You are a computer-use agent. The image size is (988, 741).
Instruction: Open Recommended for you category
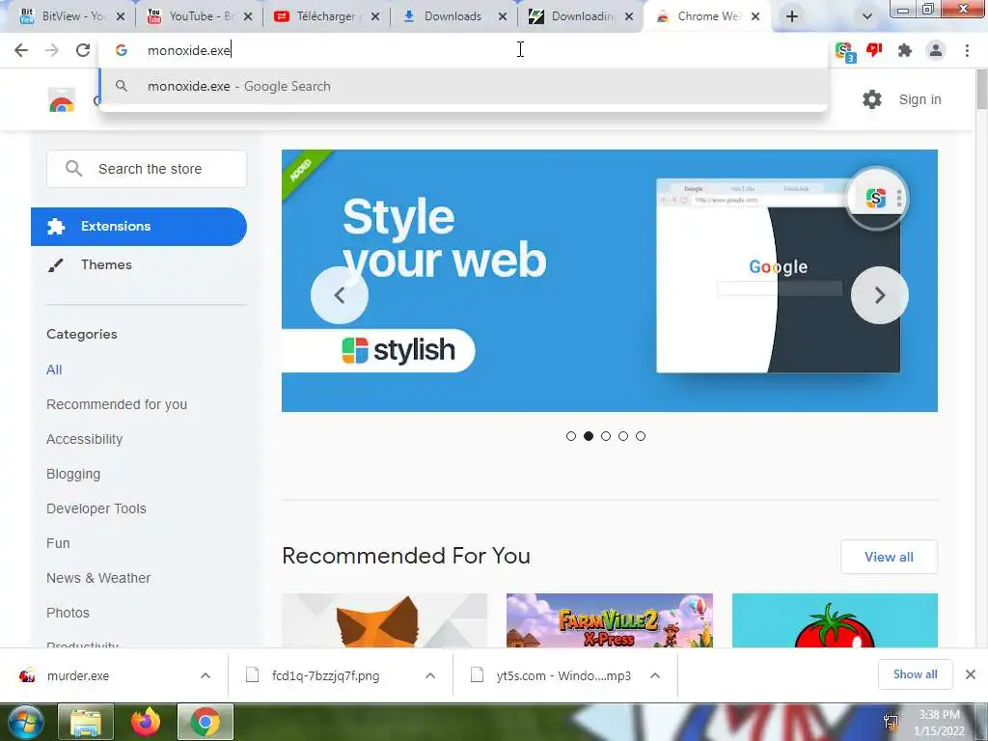[x=117, y=404]
